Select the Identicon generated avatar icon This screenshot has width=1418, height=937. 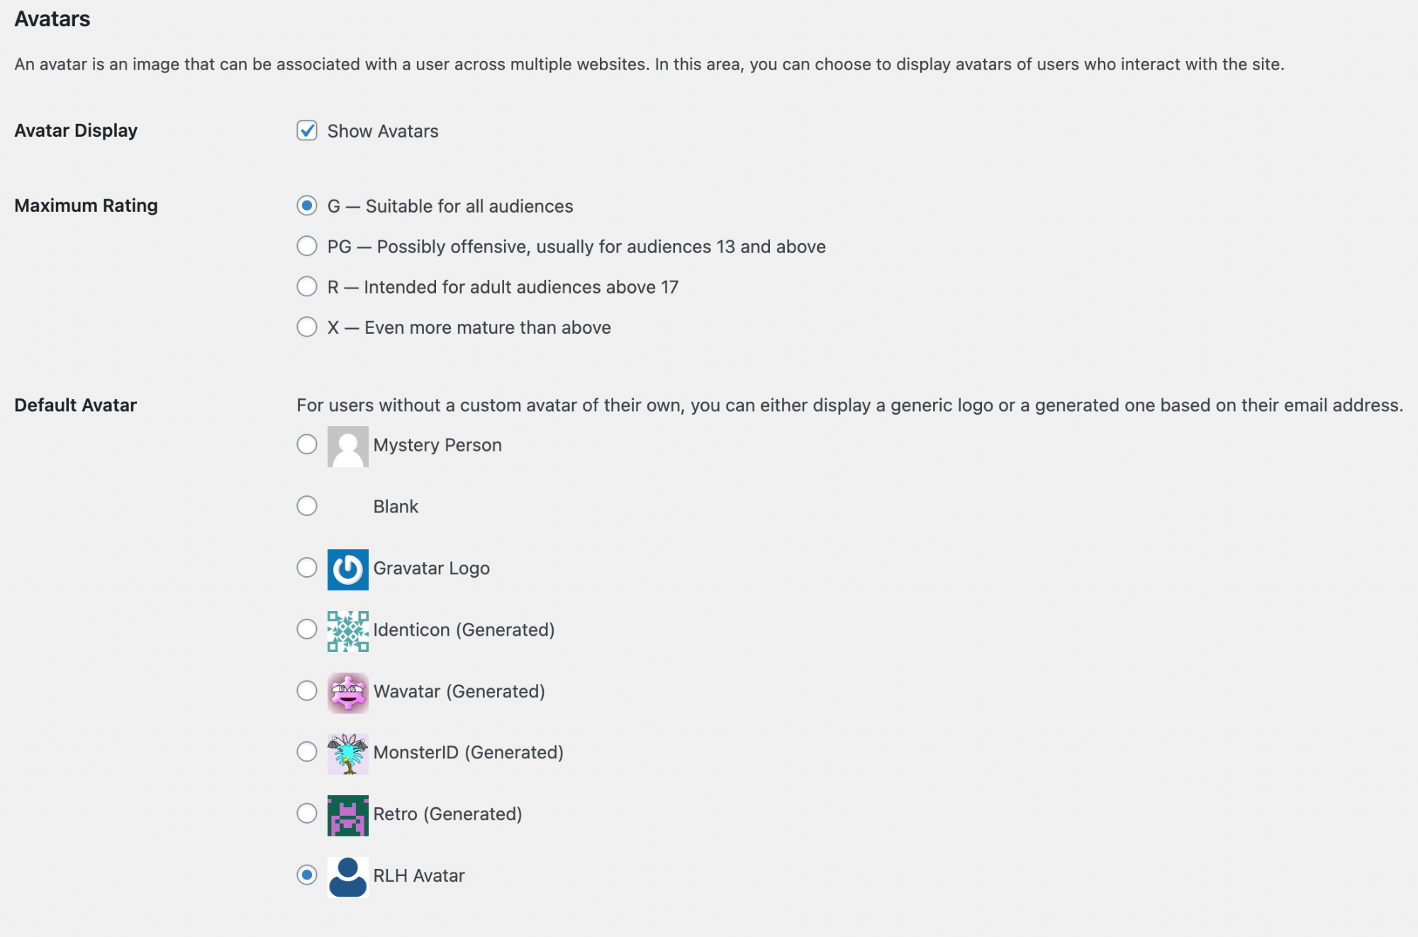click(347, 629)
